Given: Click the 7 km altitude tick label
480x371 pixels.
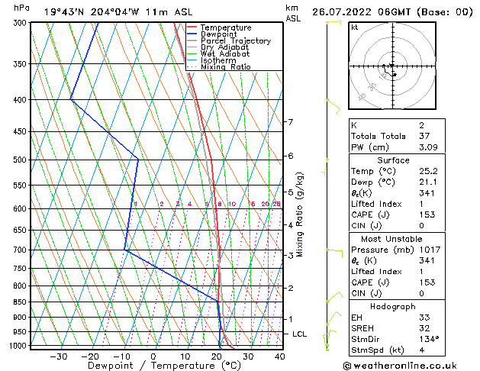Looking at the screenshot, I should pyautogui.click(x=291, y=122).
